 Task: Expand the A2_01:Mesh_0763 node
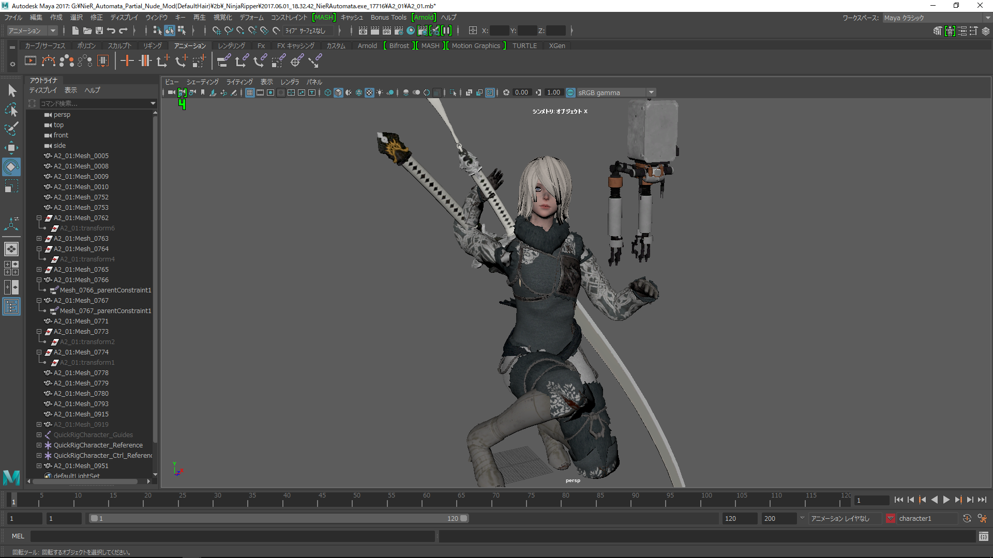(x=39, y=239)
